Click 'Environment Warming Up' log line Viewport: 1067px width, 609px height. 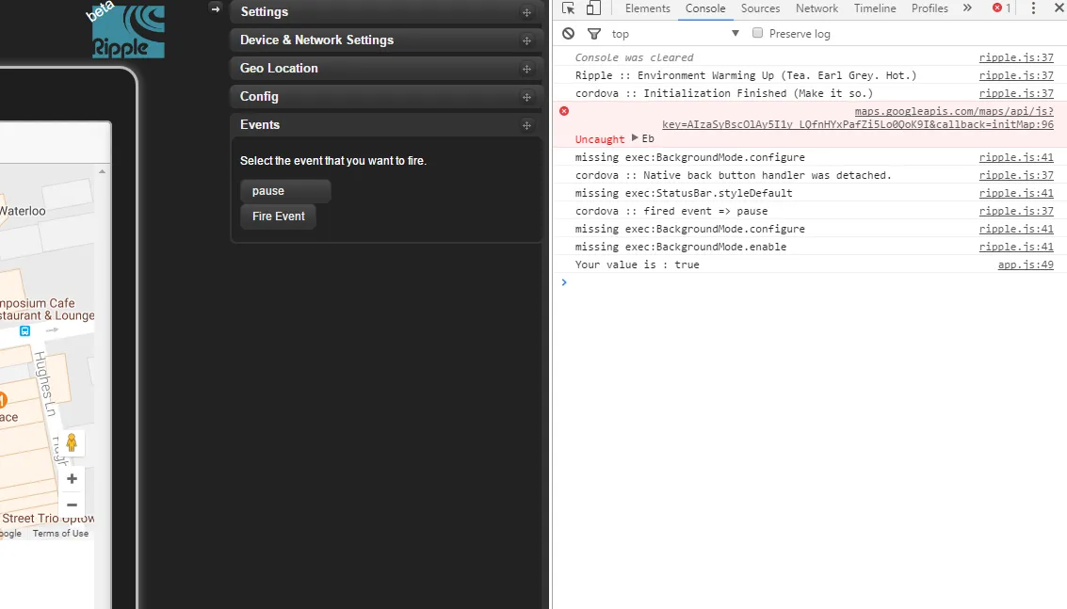click(x=746, y=75)
